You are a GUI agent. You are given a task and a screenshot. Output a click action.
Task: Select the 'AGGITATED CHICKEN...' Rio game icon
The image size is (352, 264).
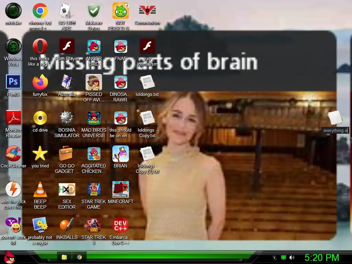pos(93,154)
